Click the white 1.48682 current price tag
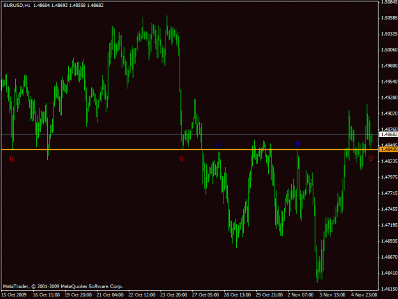Image resolution: width=398 pixels, height=299 pixels. [388, 135]
